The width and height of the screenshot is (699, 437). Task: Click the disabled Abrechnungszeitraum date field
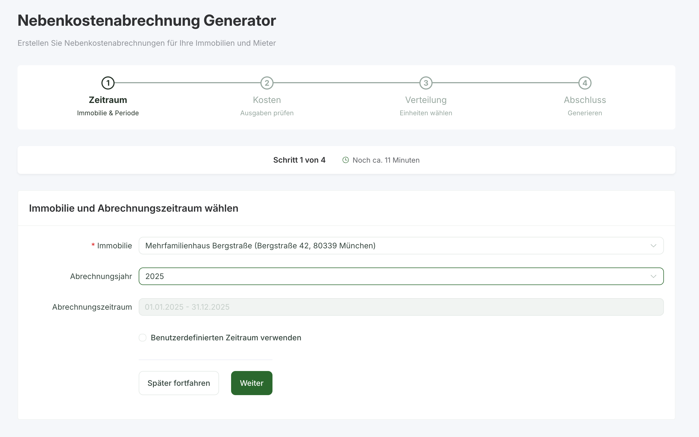(x=401, y=307)
